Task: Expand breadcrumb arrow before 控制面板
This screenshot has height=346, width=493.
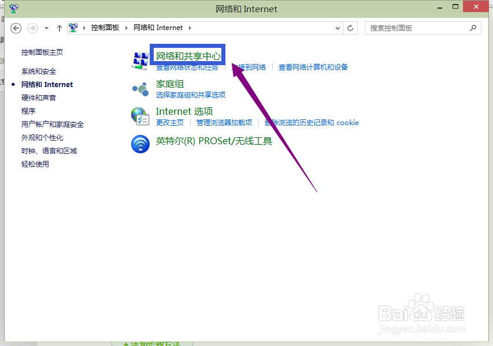Action: 84,28
